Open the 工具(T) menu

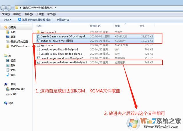(40, 14)
